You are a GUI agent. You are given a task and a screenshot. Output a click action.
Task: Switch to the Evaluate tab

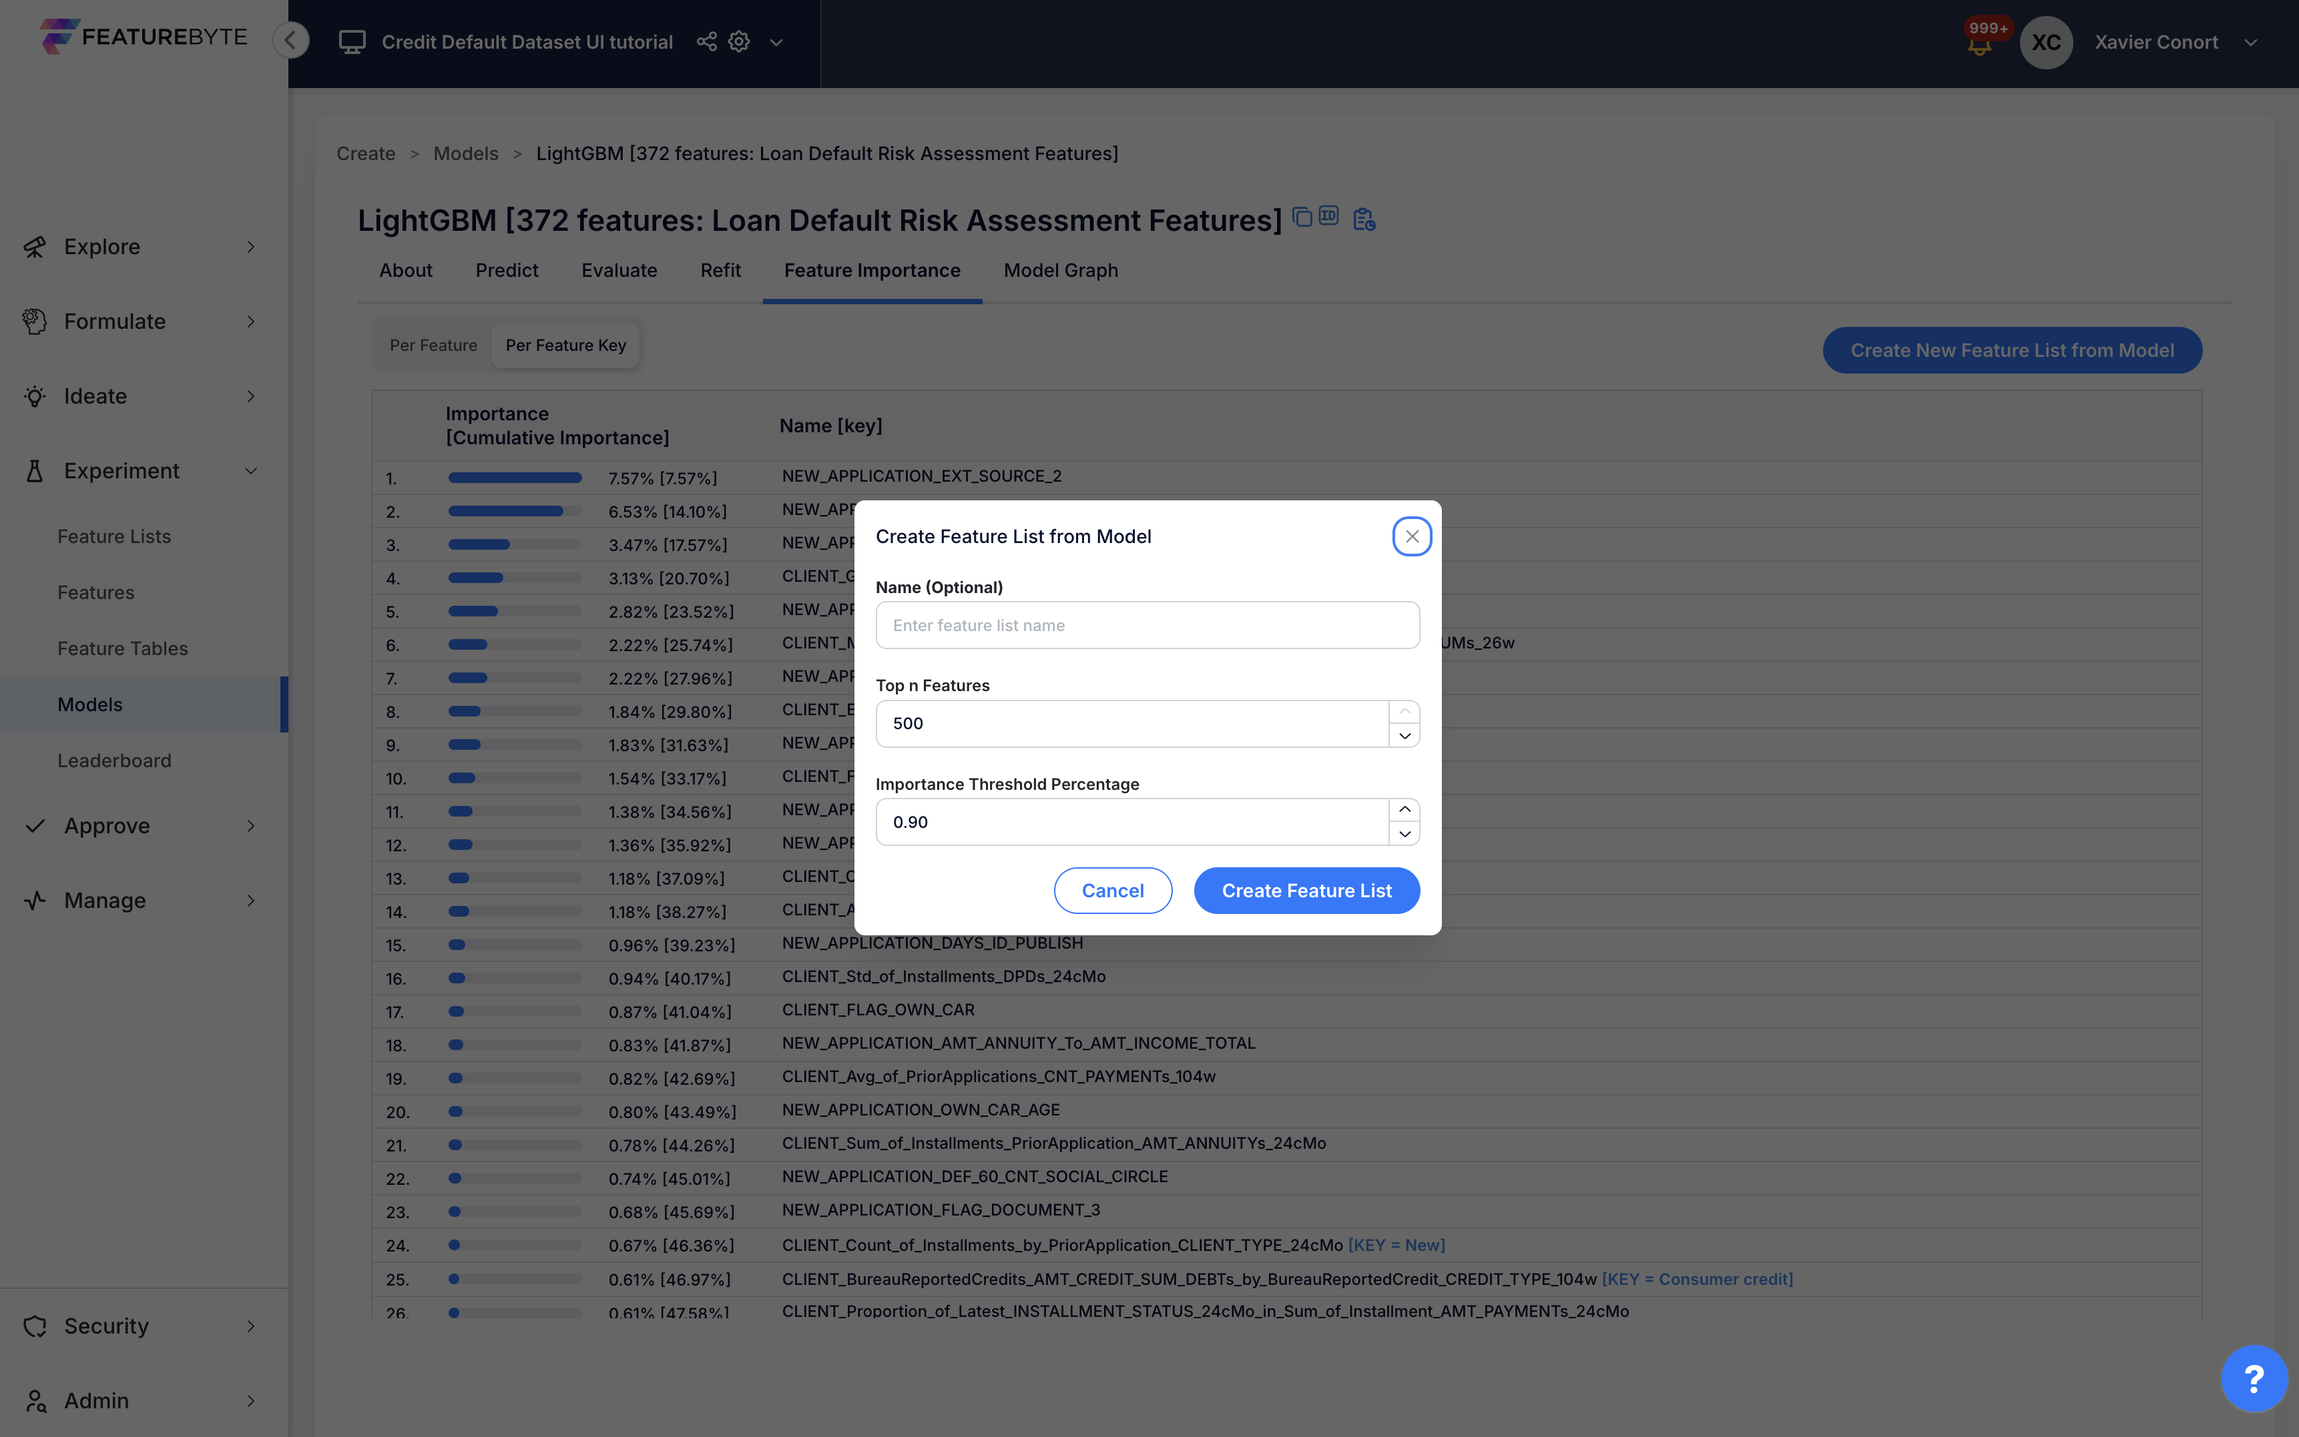619,270
